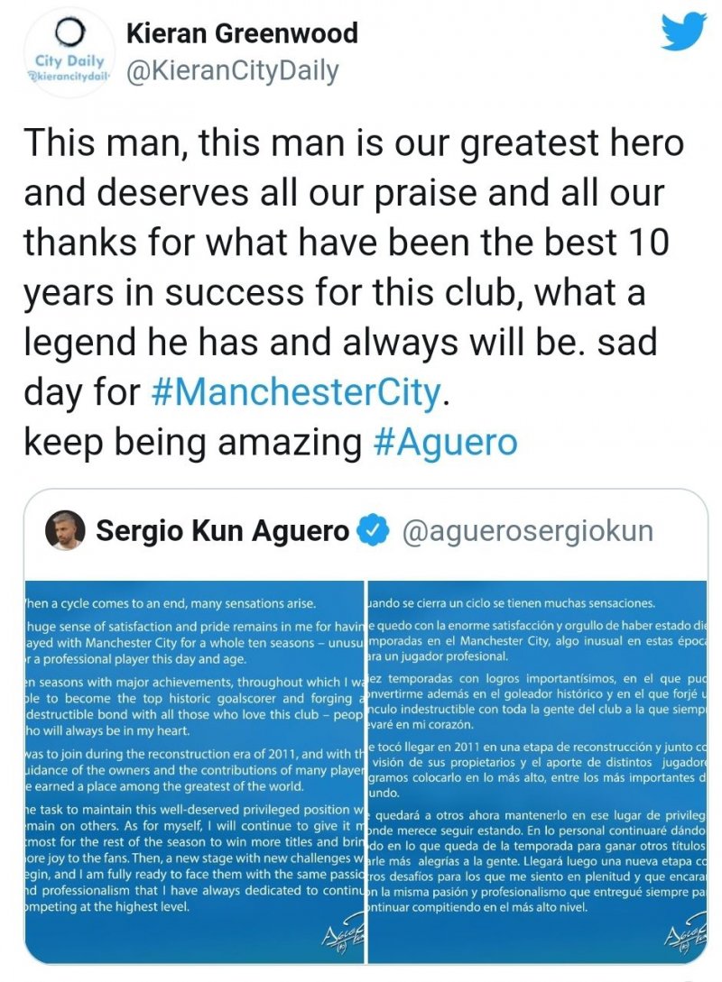Open the #Aguero hashtag

pyautogui.click(x=445, y=443)
